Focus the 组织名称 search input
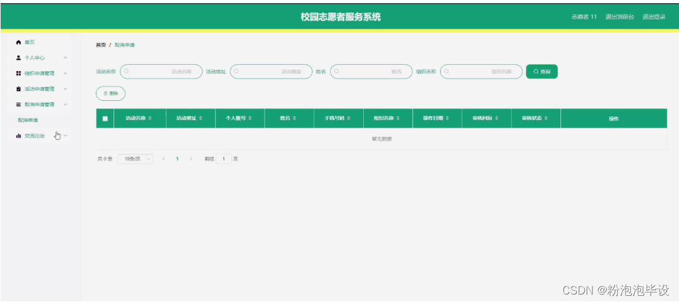679x302 pixels. click(x=482, y=72)
